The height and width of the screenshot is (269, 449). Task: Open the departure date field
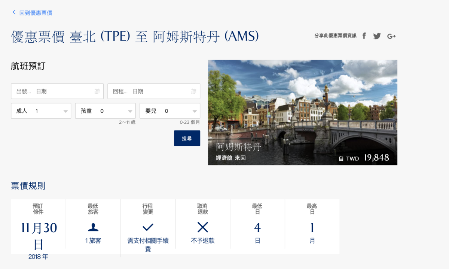[57, 91]
